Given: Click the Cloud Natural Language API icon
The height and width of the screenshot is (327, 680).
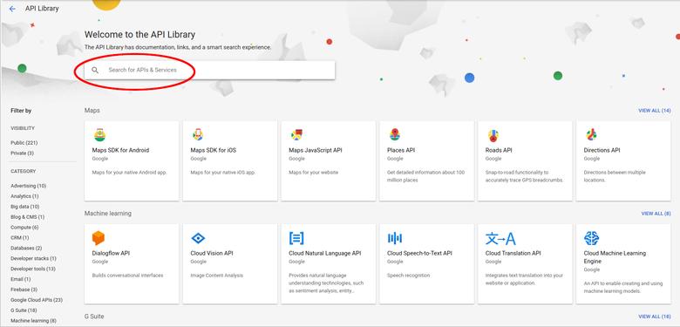Looking at the screenshot, I should click(x=296, y=238).
